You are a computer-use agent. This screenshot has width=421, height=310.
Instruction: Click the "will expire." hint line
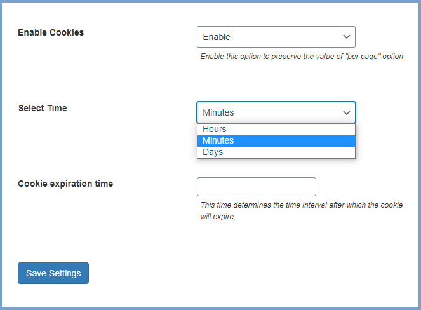218,216
